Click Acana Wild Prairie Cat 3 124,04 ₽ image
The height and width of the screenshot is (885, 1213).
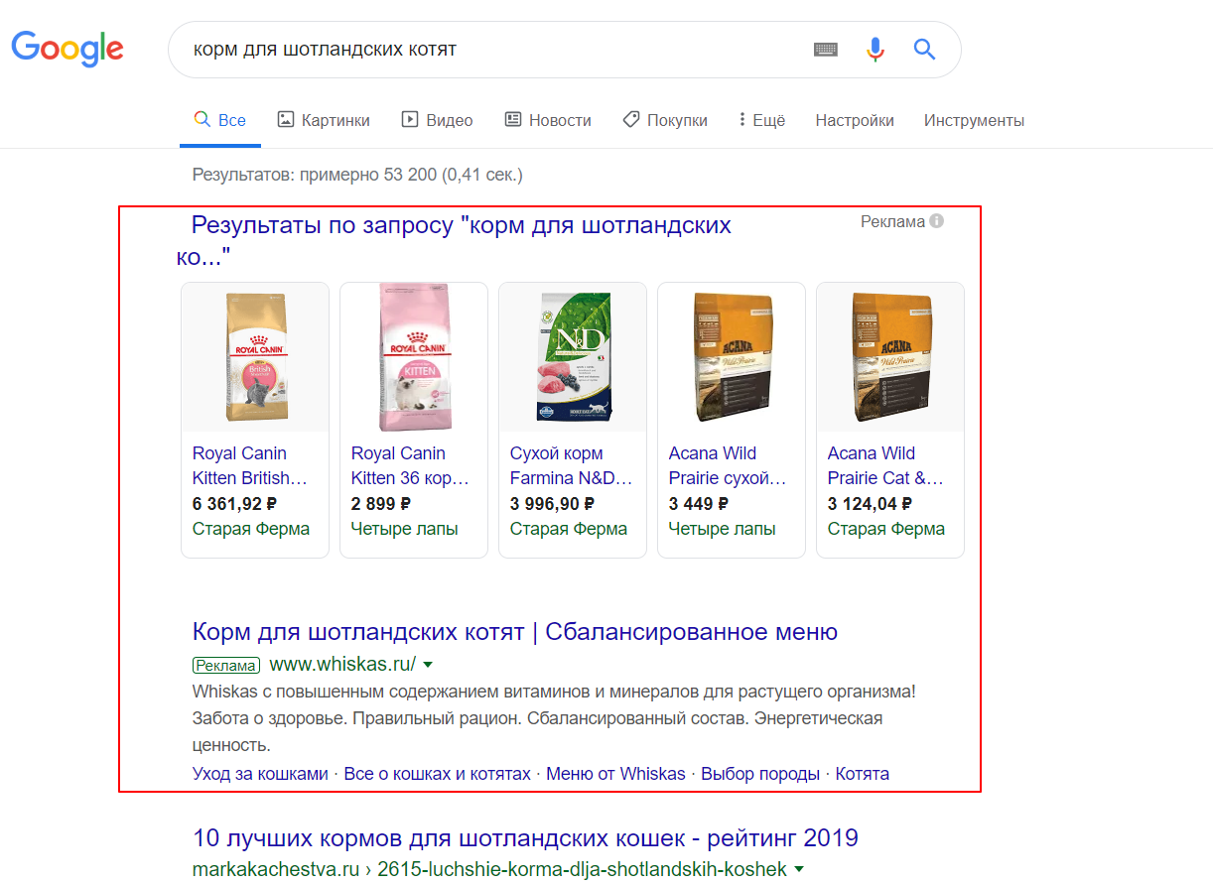(890, 357)
